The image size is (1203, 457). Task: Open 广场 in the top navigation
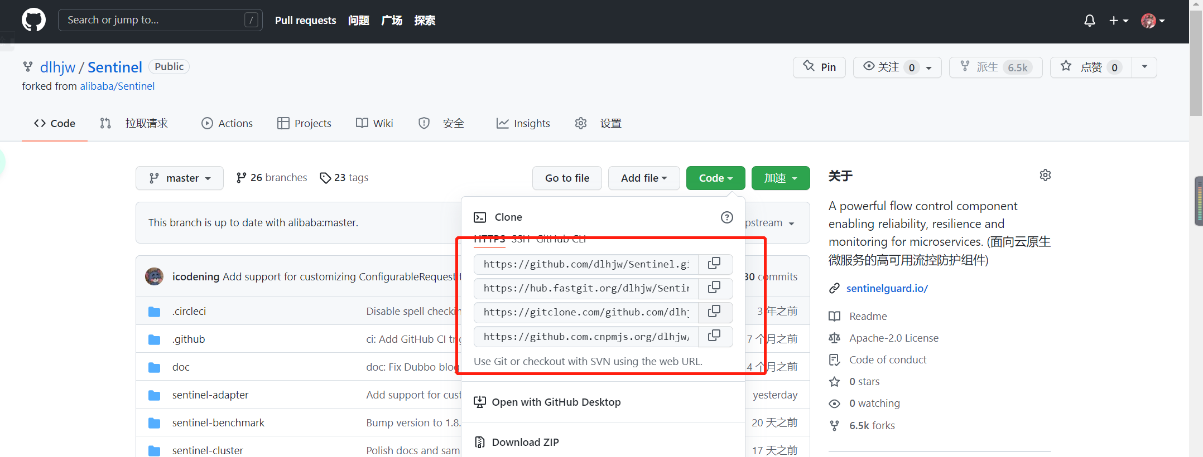392,21
